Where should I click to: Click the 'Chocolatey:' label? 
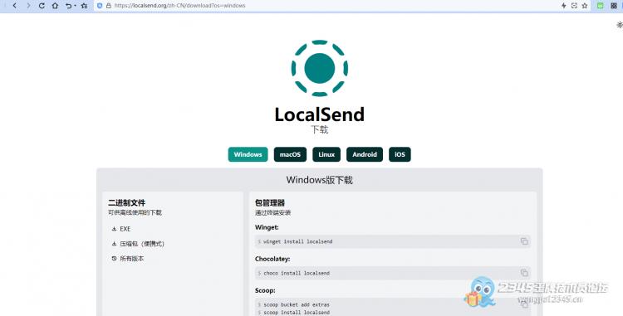272,259
